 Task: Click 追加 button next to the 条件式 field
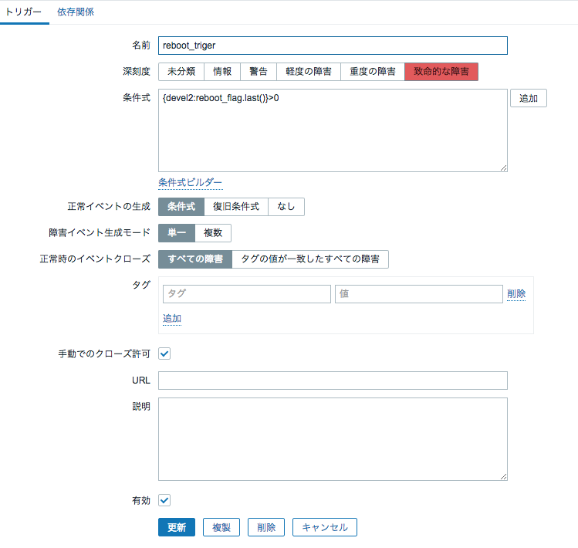(x=529, y=98)
